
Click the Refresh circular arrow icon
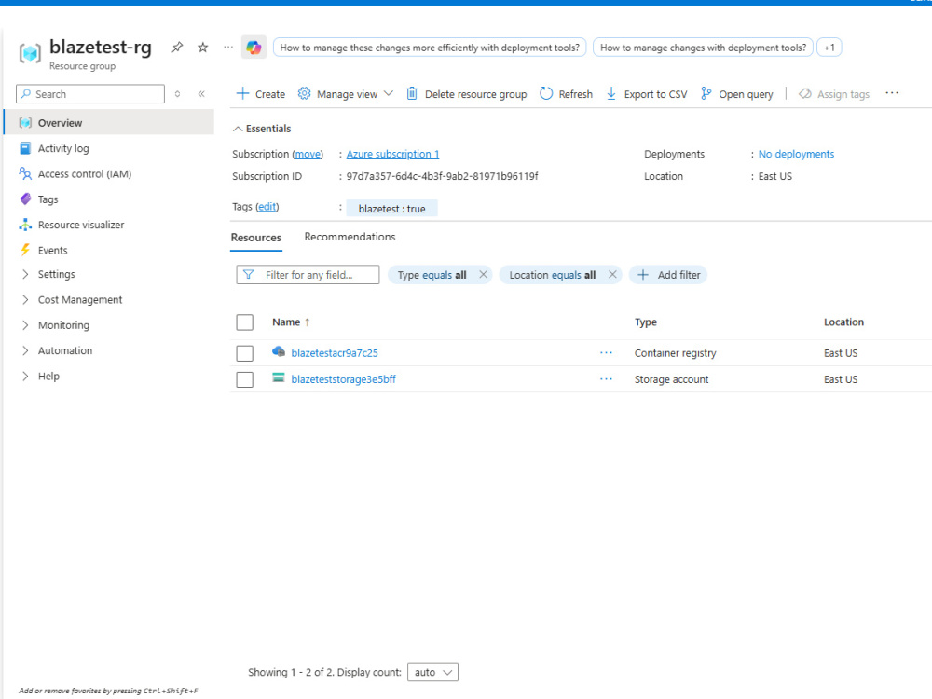click(x=546, y=93)
